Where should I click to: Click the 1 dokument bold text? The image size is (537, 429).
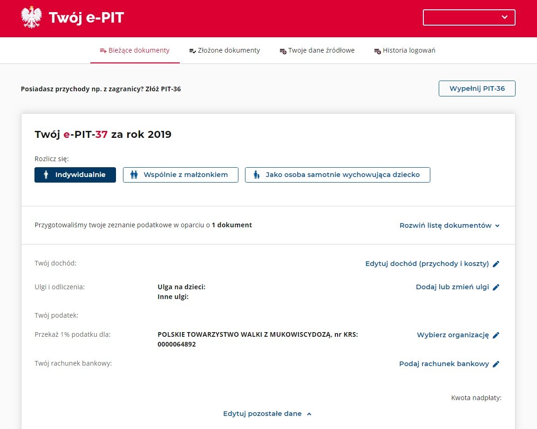click(x=232, y=225)
